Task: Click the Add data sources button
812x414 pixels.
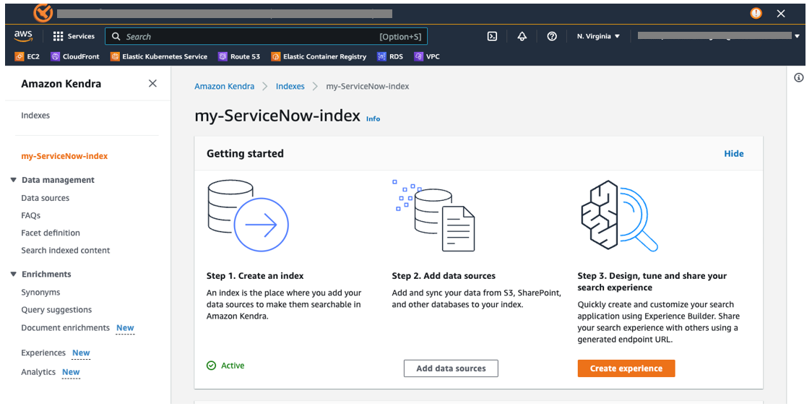Action: [451, 368]
